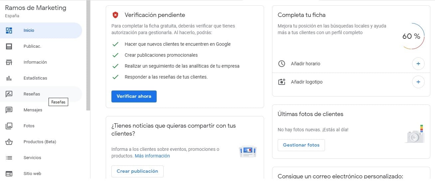Image resolution: width=435 pixels, height=181 pixels.
Task: Click the Información storefront icon
Action: tap(9, 62)
